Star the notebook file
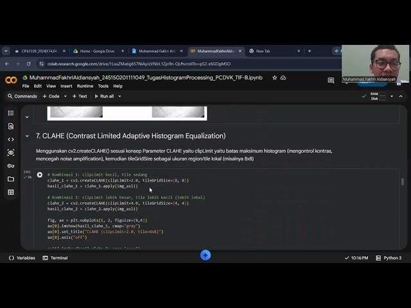The image size is (411, 308). pyautogui.click(x=274, y=78)
